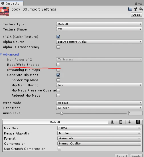144x157 pixels.
Task: Click the Open button
Action: point(136,15)
